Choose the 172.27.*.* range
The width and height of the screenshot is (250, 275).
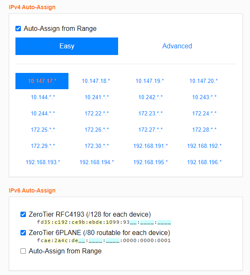click(150, 130)
